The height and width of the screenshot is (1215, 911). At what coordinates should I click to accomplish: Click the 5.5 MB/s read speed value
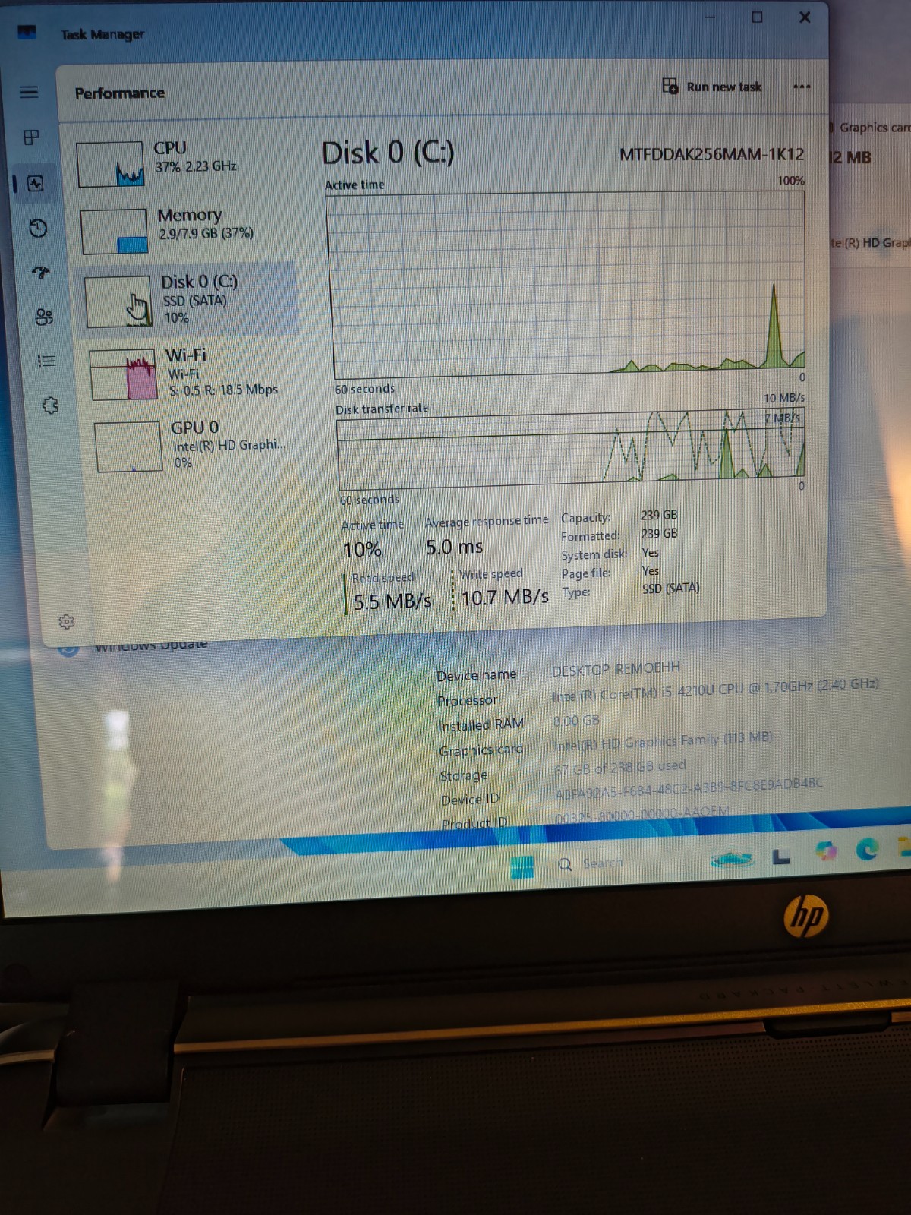point(392,601)
